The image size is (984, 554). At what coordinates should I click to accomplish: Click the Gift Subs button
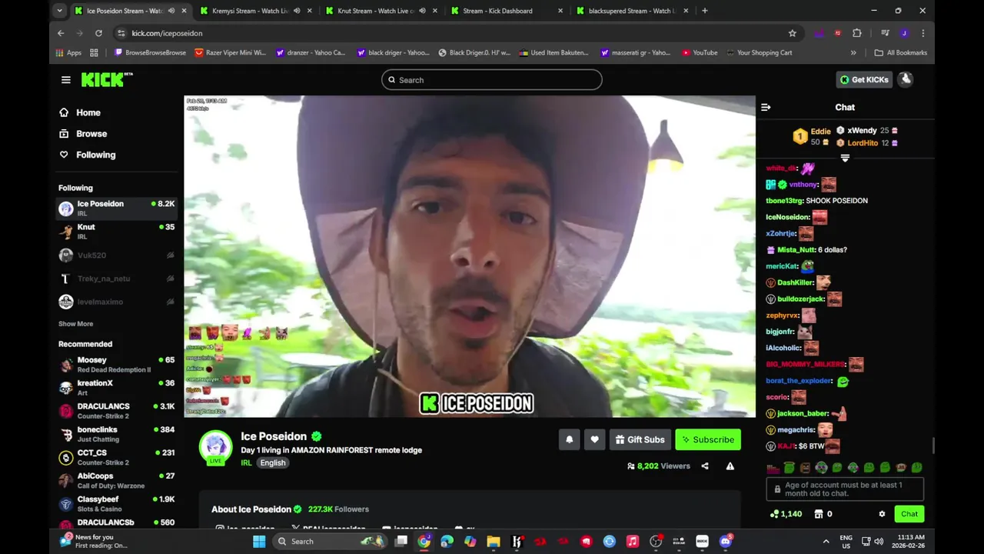click(640, 439)
